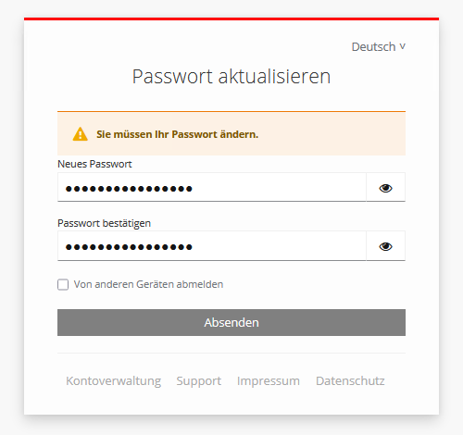The width and height of the screenshot is (463, 435).
Task: Click the Passwort aktualisieren heading
Action: click(x=231, y=77)
